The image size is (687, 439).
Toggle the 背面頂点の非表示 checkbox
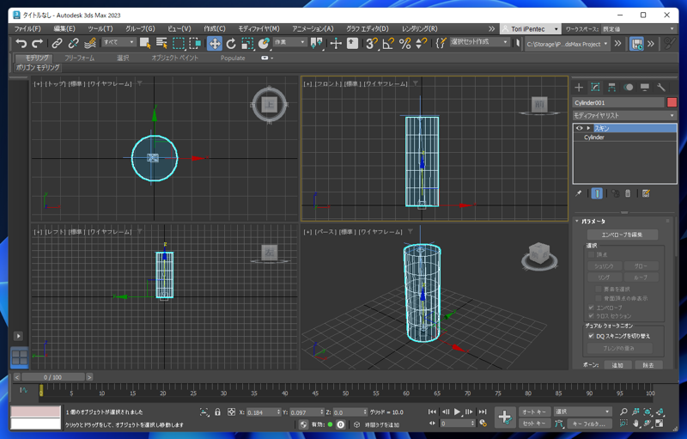click(599, 298)
